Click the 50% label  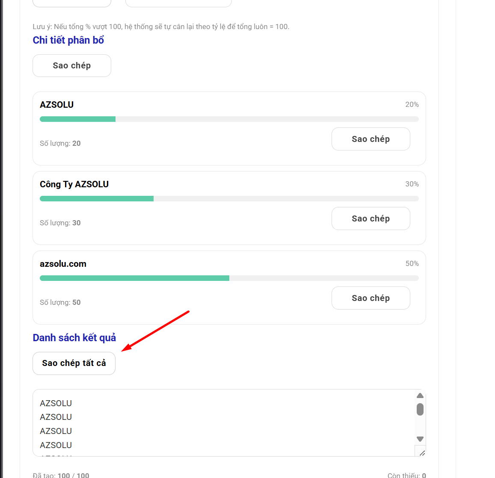tap(412, 263)
